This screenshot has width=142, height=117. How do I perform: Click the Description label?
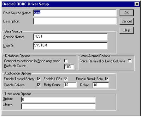click(11, 22)
